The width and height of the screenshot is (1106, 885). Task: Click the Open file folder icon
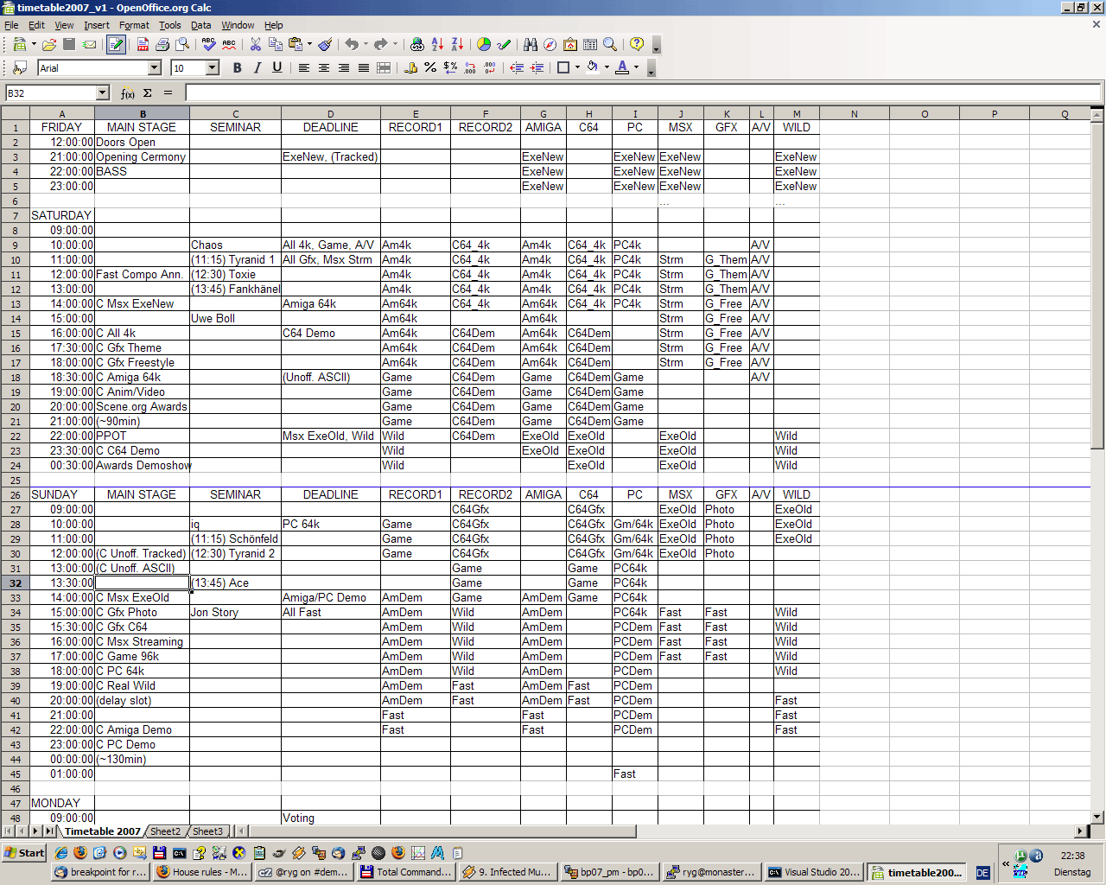(x=49, y=44)
